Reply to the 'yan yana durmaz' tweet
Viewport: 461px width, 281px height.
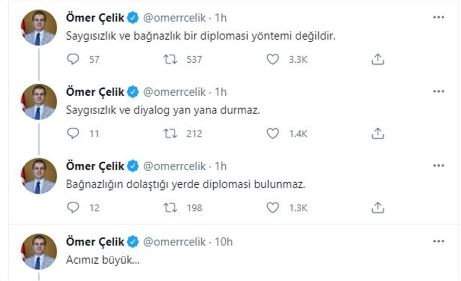point(74,134)
